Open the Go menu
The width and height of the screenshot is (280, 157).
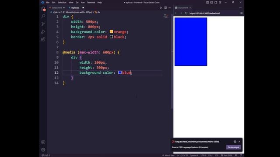77,3
